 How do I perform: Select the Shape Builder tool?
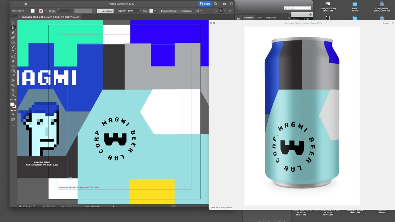[x=13, y=66]
